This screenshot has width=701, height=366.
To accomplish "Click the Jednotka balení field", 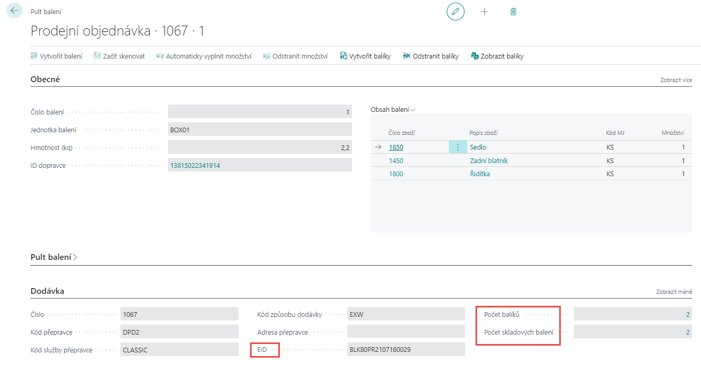I will coord(259,130).
